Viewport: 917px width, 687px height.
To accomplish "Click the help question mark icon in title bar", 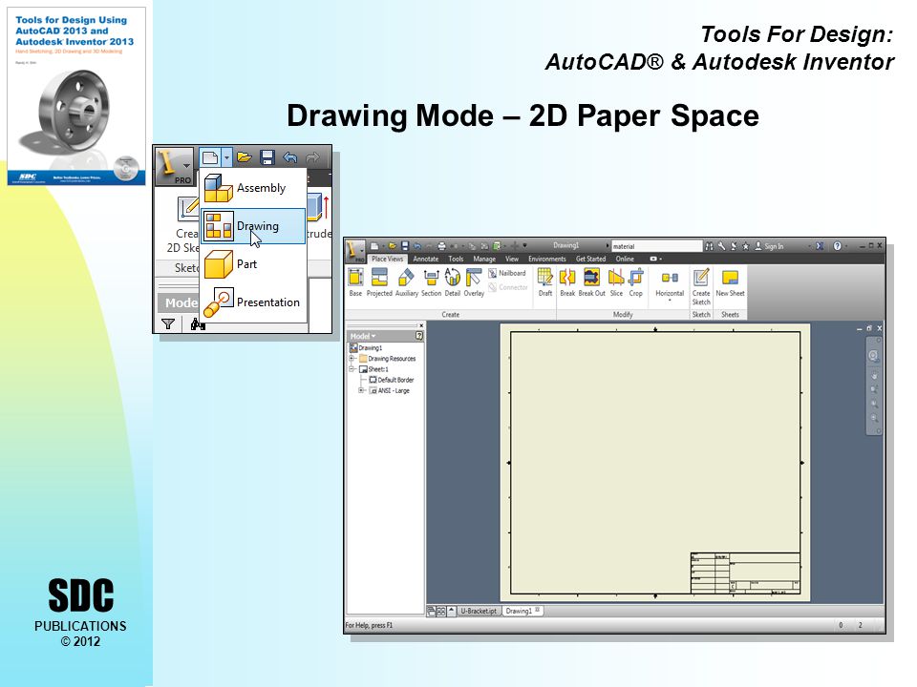I will [x=838, y=246].
